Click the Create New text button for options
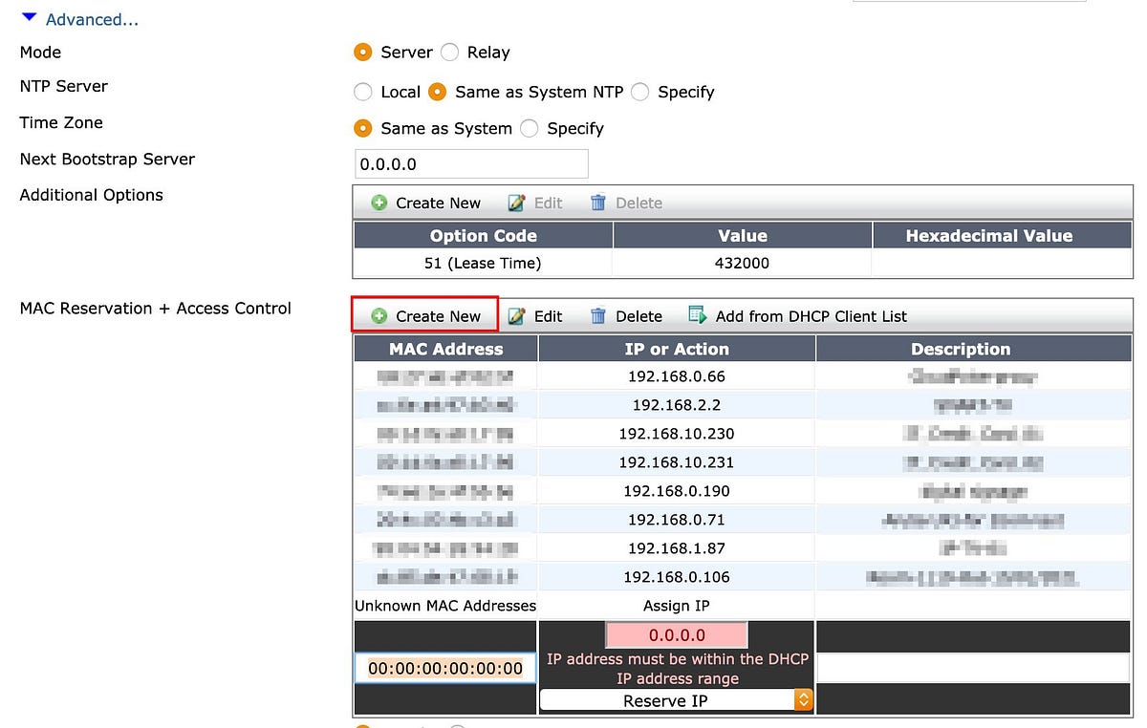The width and height of the screenshot is (1147, 728). pyautogui.click(x=438, y=203)
